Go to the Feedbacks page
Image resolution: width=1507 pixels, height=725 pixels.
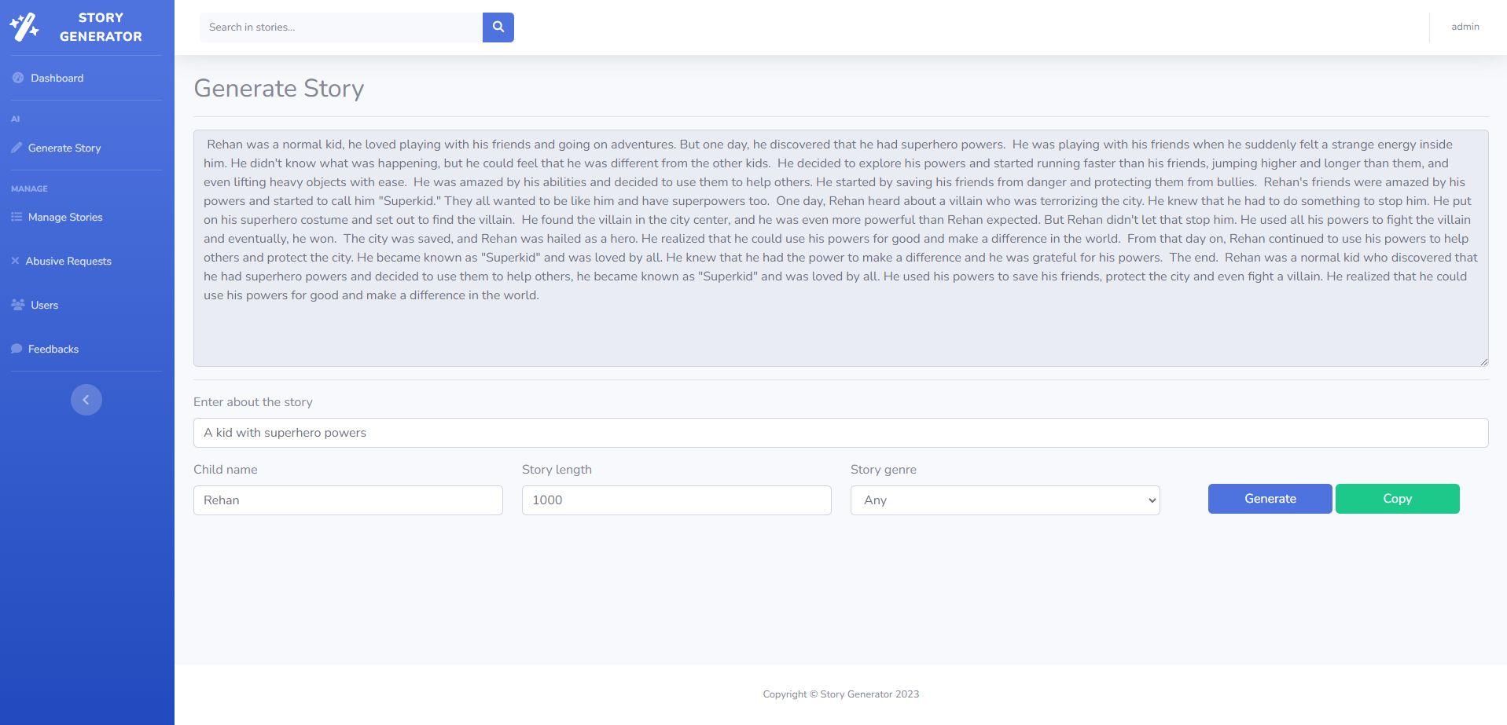[53, 349]
